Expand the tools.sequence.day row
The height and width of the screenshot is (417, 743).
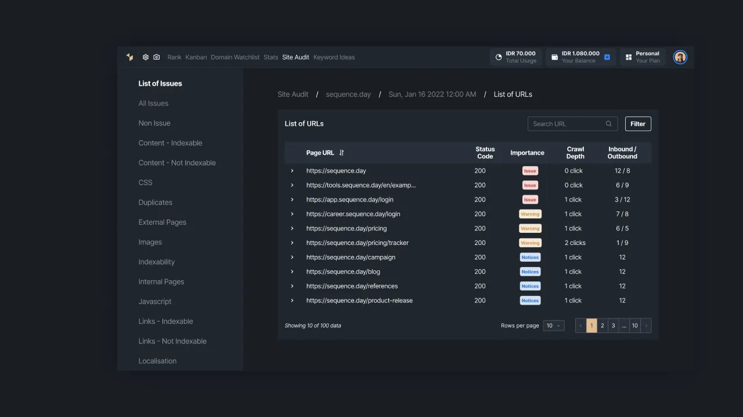pyautogui.click(x=292, y=185)
